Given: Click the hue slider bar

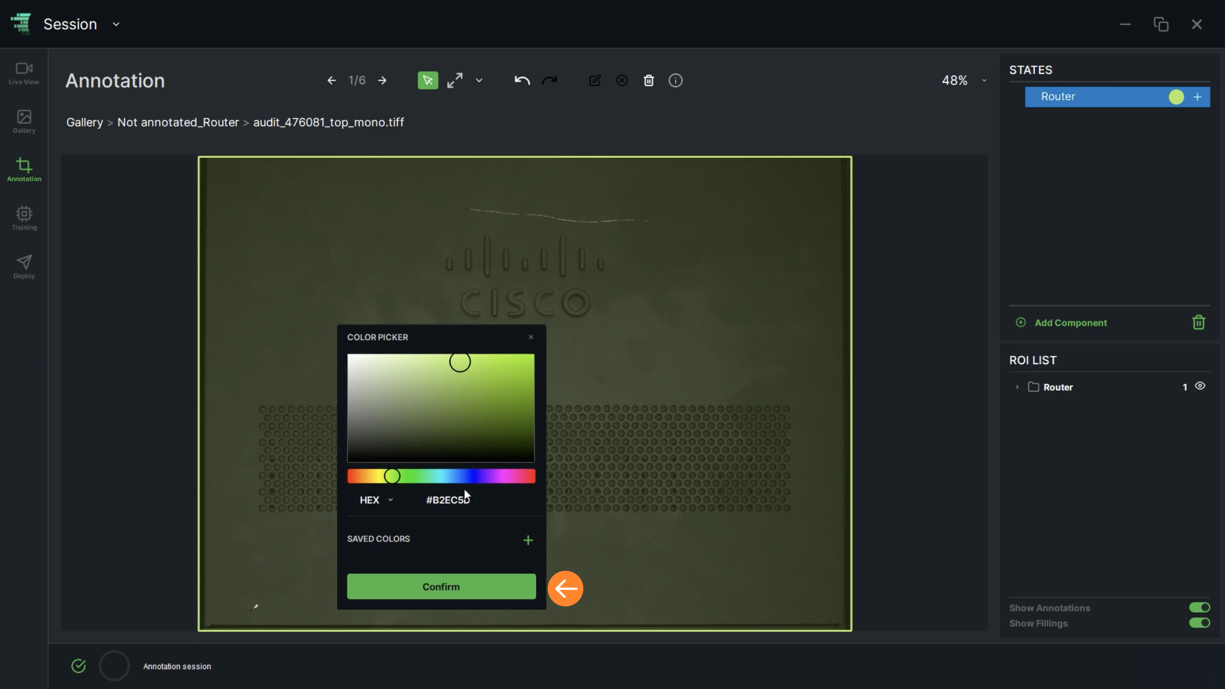Looking at the screenshot, I should pyautogui.click(x=441, y=476).
